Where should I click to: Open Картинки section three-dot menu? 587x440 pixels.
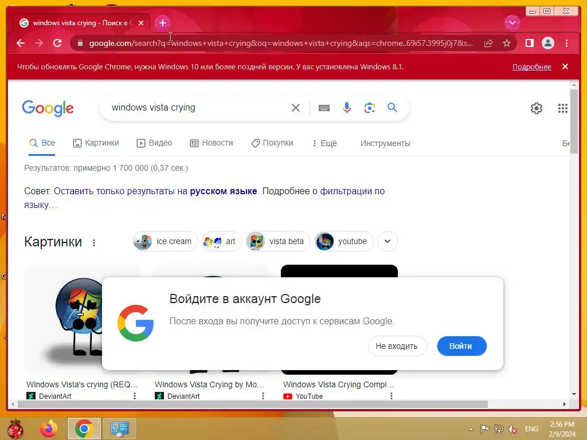(x=94, y=243)
